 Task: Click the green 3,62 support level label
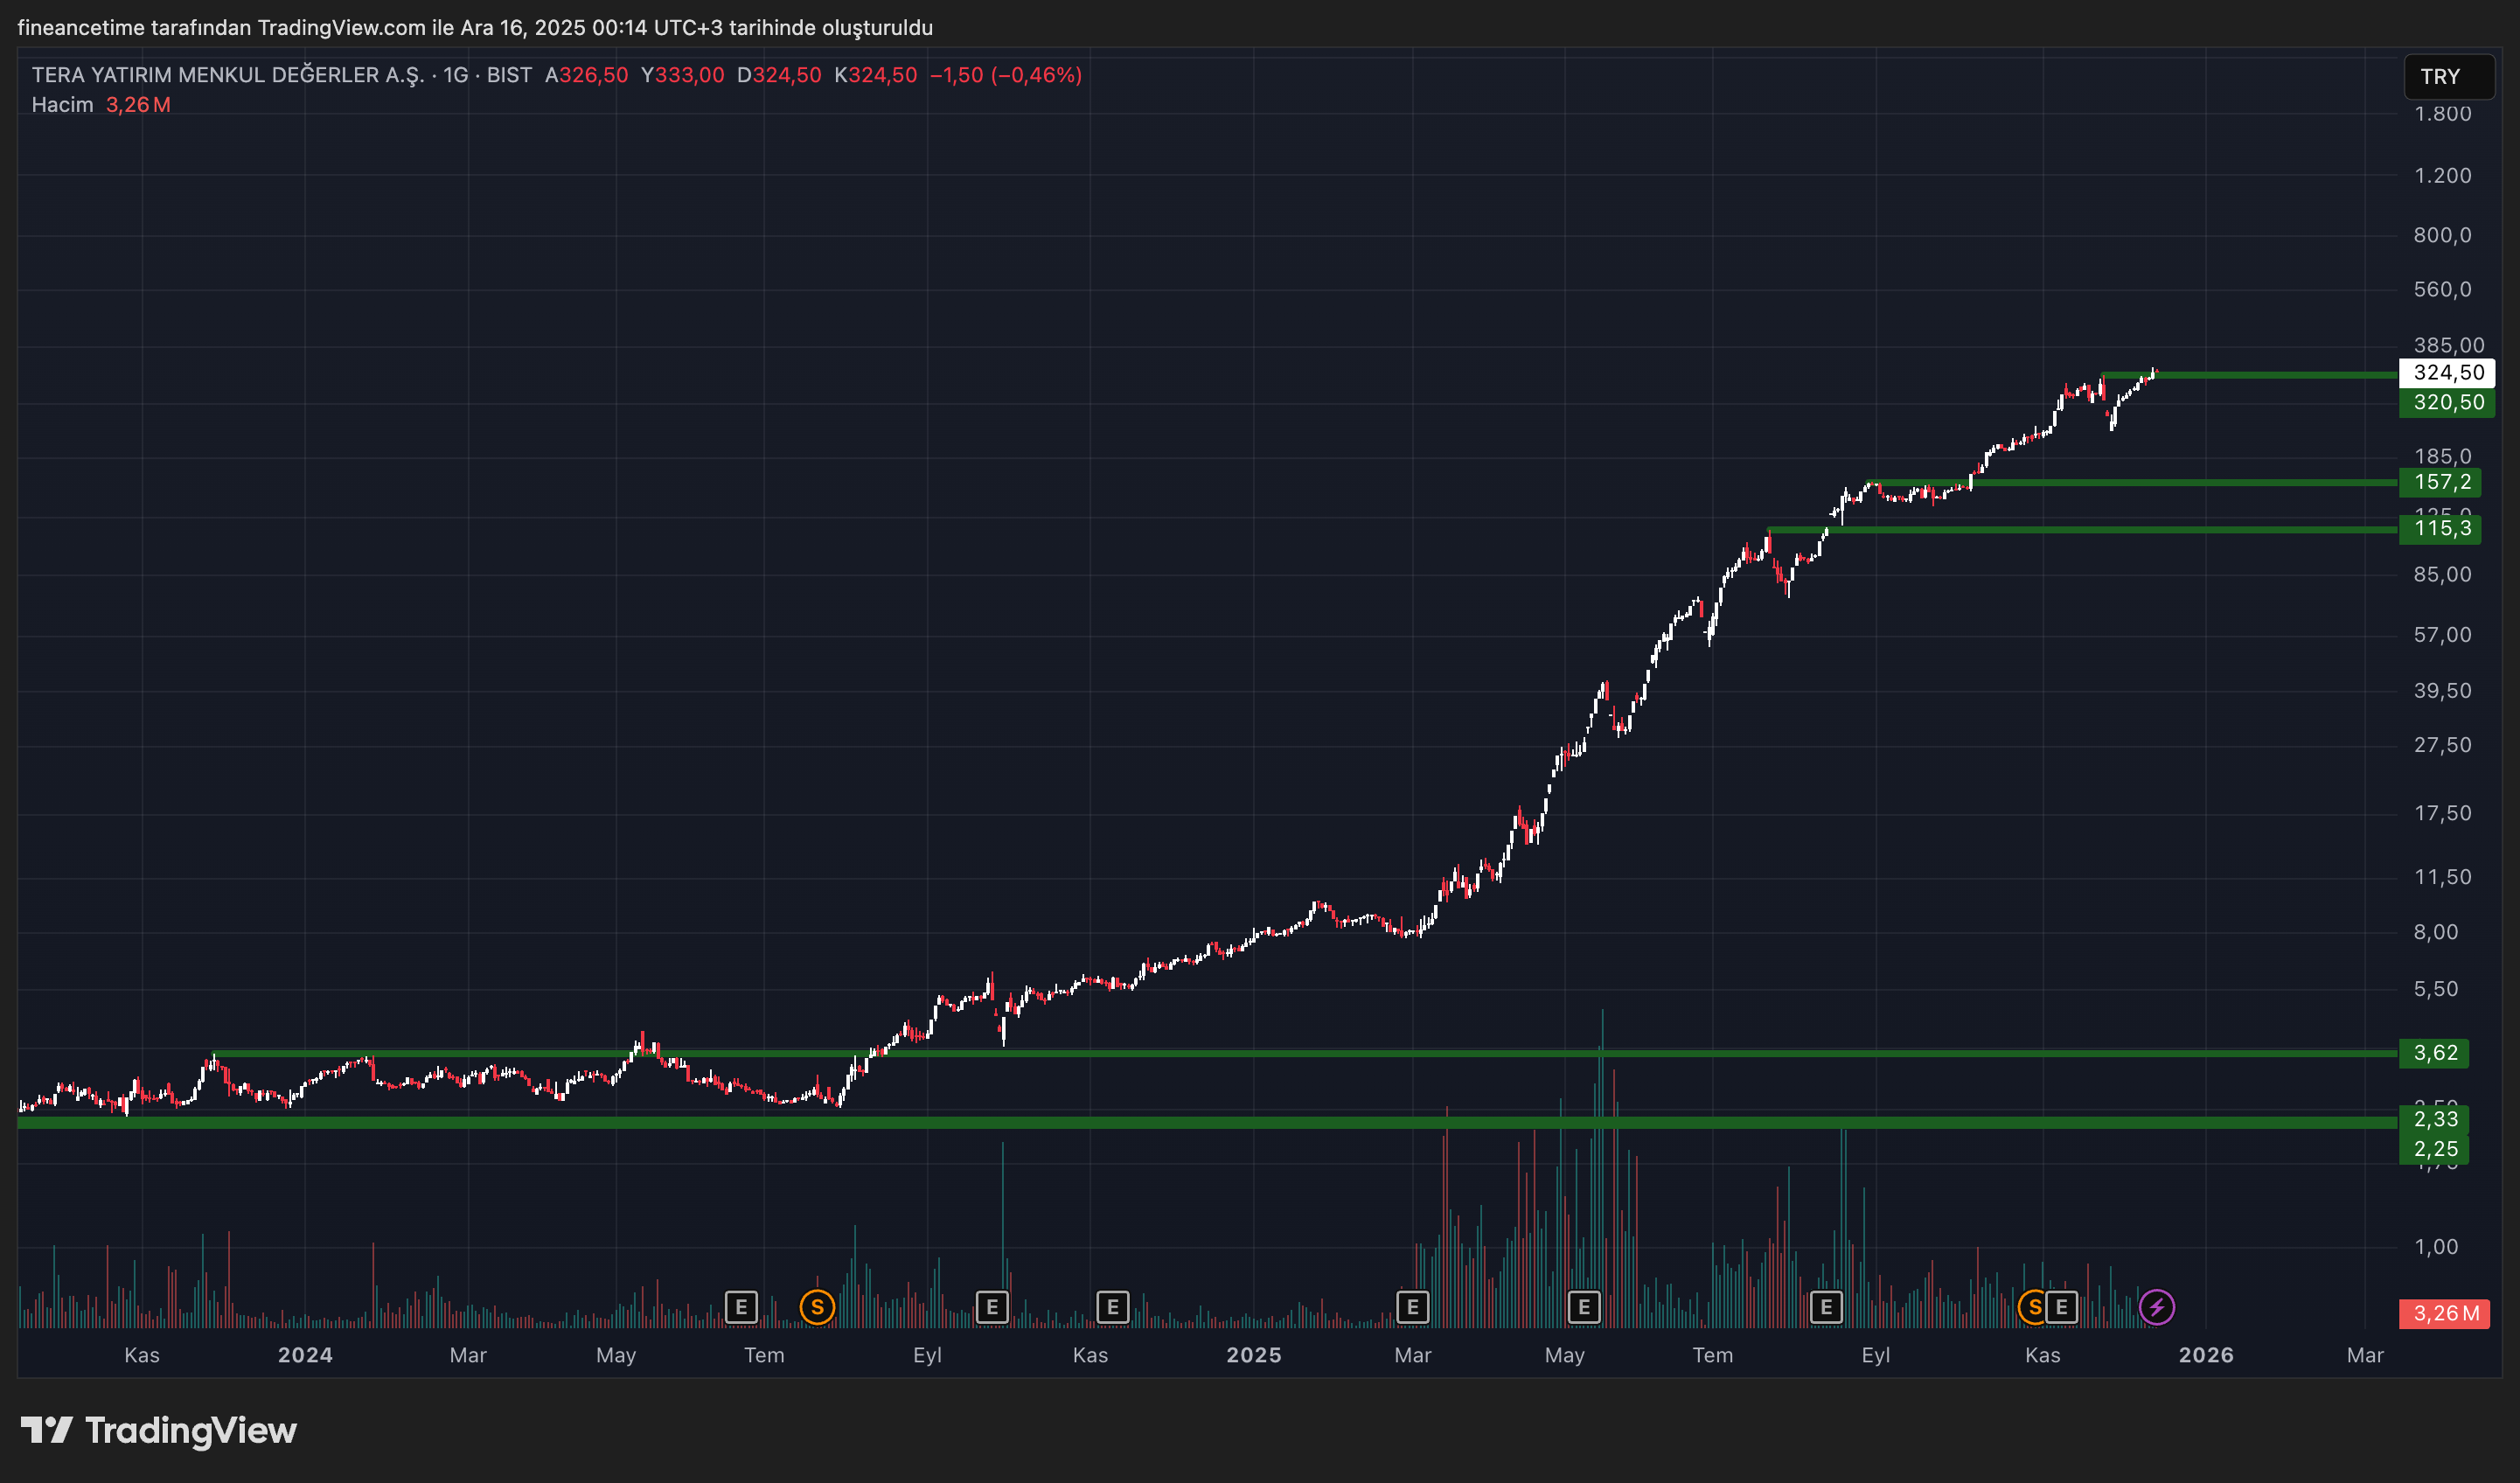[2434, 1053]
